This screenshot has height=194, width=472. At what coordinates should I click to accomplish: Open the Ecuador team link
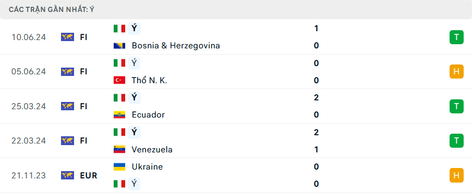tap(148, 115)
